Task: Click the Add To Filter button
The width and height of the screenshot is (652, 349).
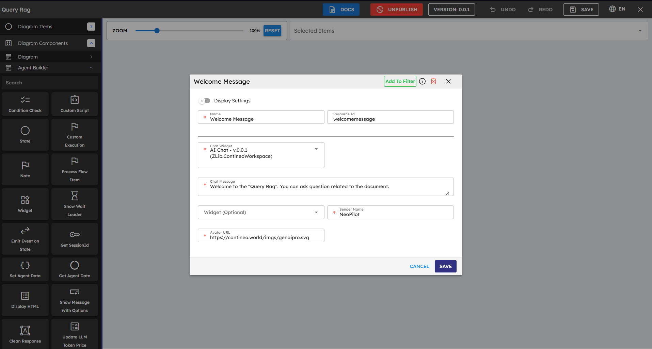Action: (400, 81)
